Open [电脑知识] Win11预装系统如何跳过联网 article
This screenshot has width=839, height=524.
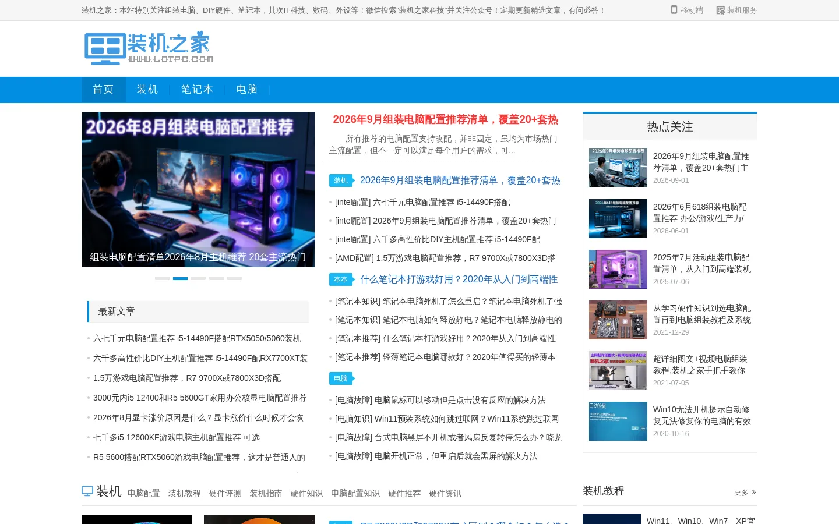447,419
